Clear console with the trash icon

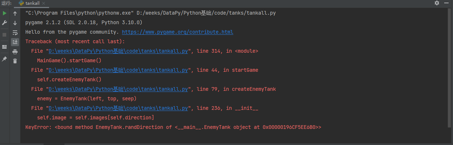(15, 61)
